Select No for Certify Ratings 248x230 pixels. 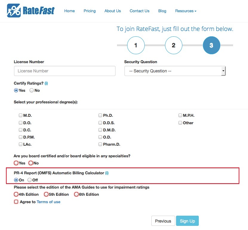pyautogui.click(x=32, y=90)
